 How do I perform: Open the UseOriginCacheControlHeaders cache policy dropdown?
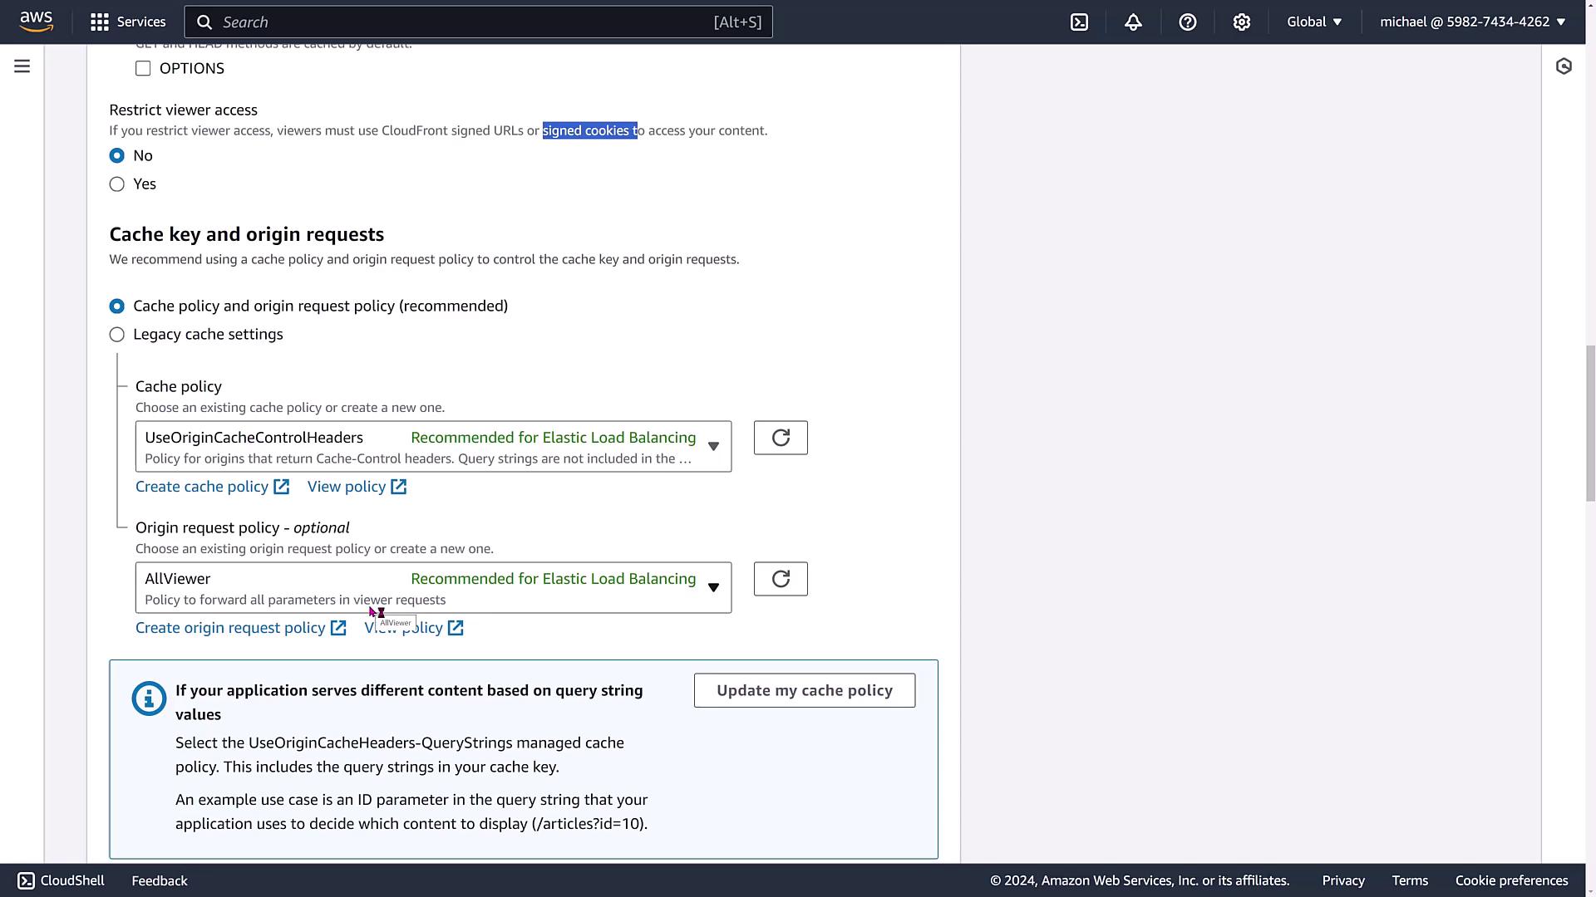point(433,447)
